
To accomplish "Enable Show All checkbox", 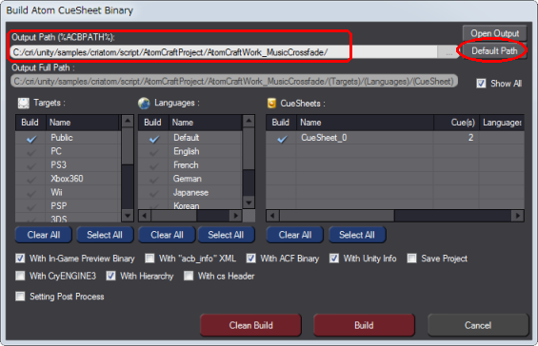I will [x=481, y=84].
